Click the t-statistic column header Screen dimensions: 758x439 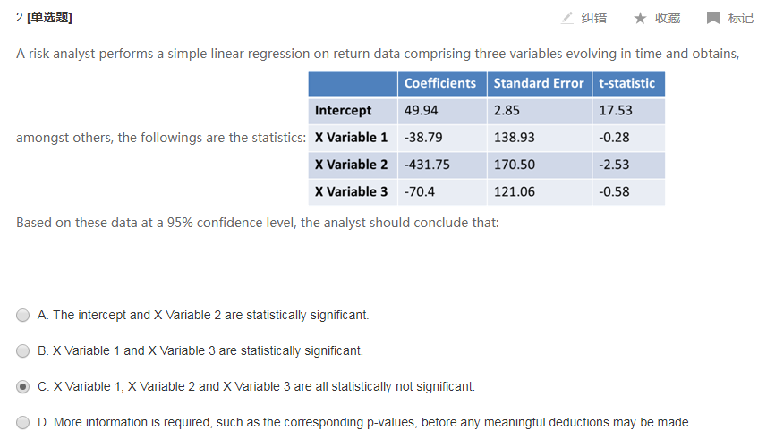[629, 83]
